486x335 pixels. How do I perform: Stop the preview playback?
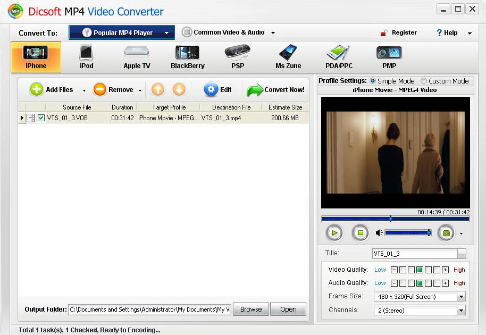pos(361,233)
